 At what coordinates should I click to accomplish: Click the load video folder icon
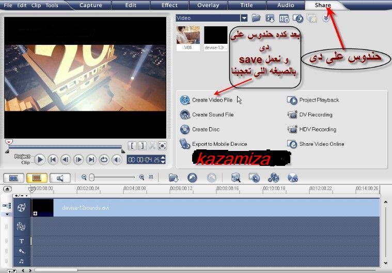pos(256,18)
